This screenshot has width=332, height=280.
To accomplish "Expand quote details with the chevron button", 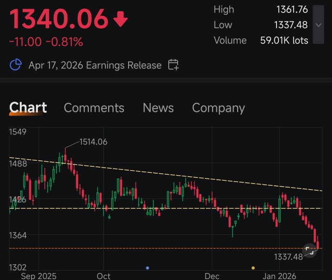I will pos(319,25).
